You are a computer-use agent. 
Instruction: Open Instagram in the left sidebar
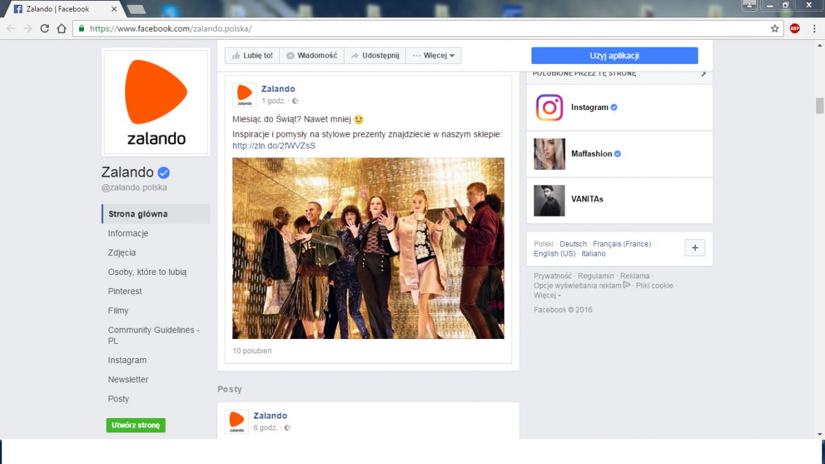coord(127,360)
